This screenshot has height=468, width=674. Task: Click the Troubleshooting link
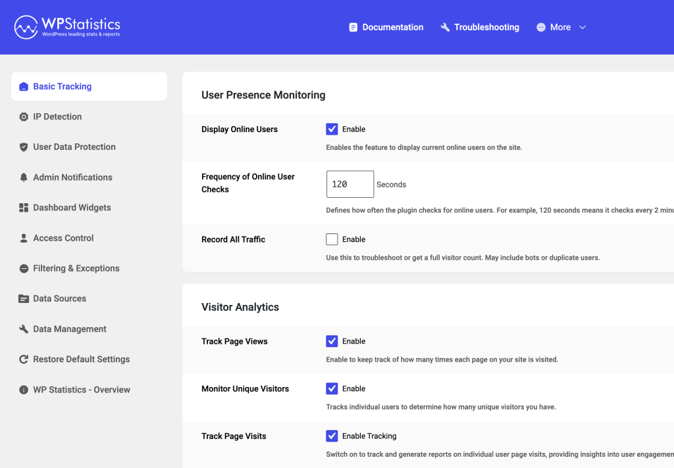pos(479,27)
